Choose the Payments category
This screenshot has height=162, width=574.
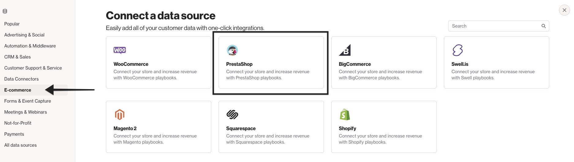(14, 134)
